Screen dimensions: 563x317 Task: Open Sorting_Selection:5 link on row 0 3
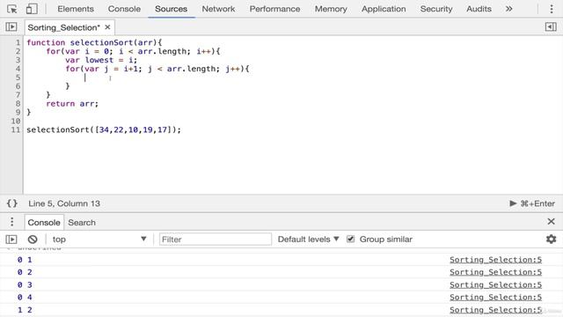coord(495,285)
